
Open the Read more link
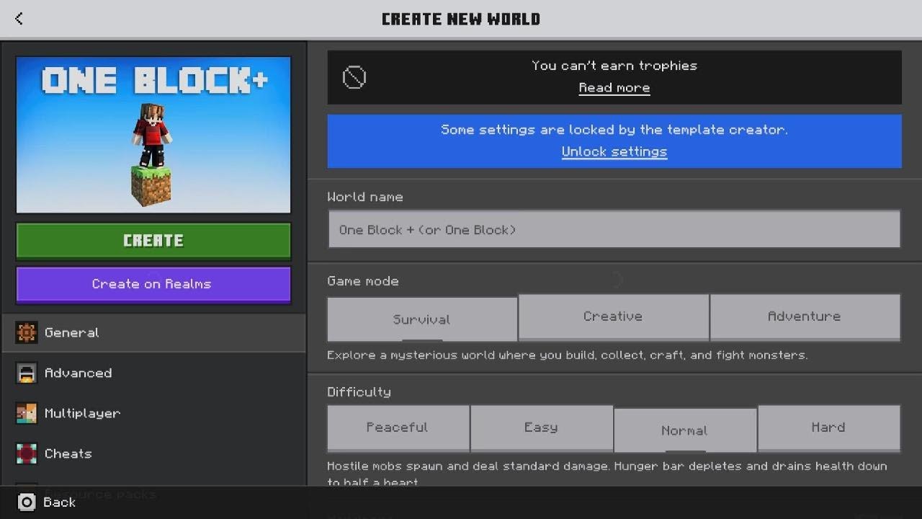pos(614,88)
